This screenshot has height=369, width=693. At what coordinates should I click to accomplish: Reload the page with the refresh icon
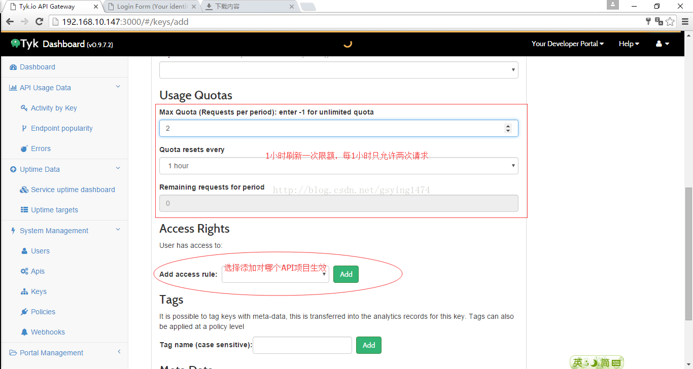click(39, 22)
